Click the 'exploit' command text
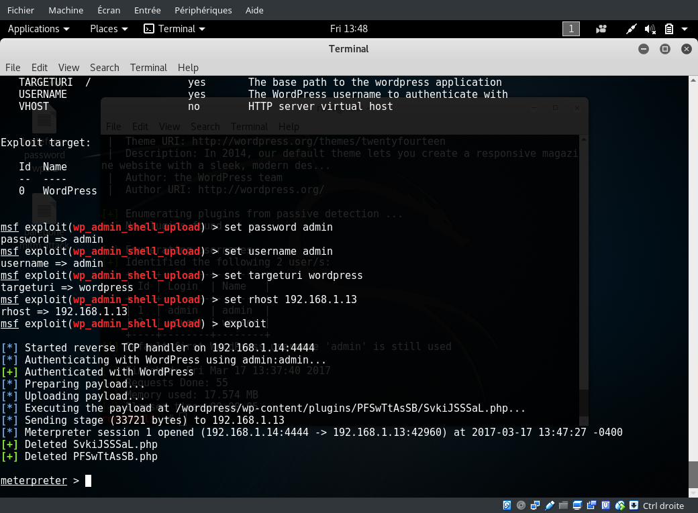The width and height of the screenshot is (698, 513). pos(245,323)
